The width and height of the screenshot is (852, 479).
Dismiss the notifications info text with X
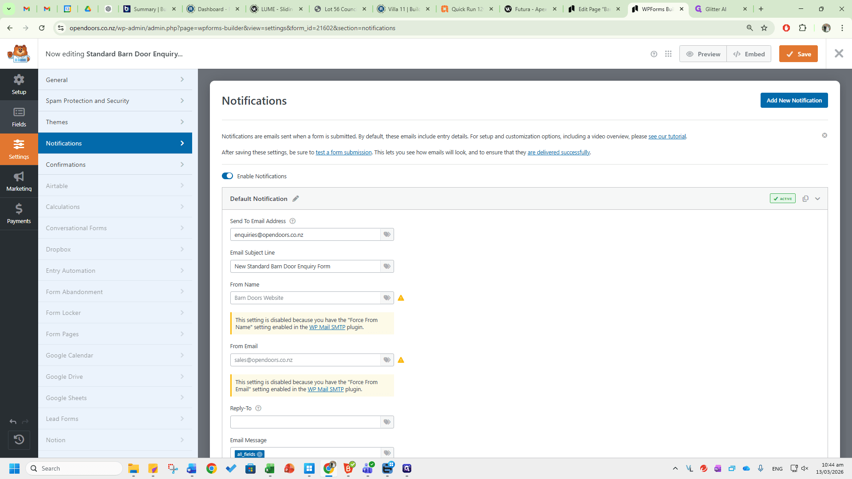[824, 135]
